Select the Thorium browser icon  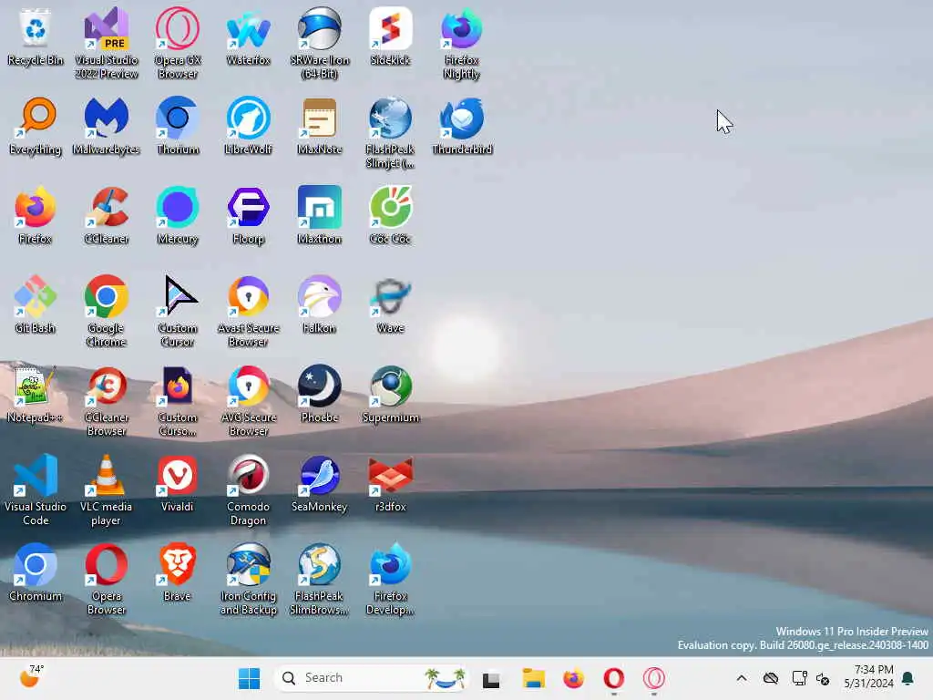click(x=178, y=127)
